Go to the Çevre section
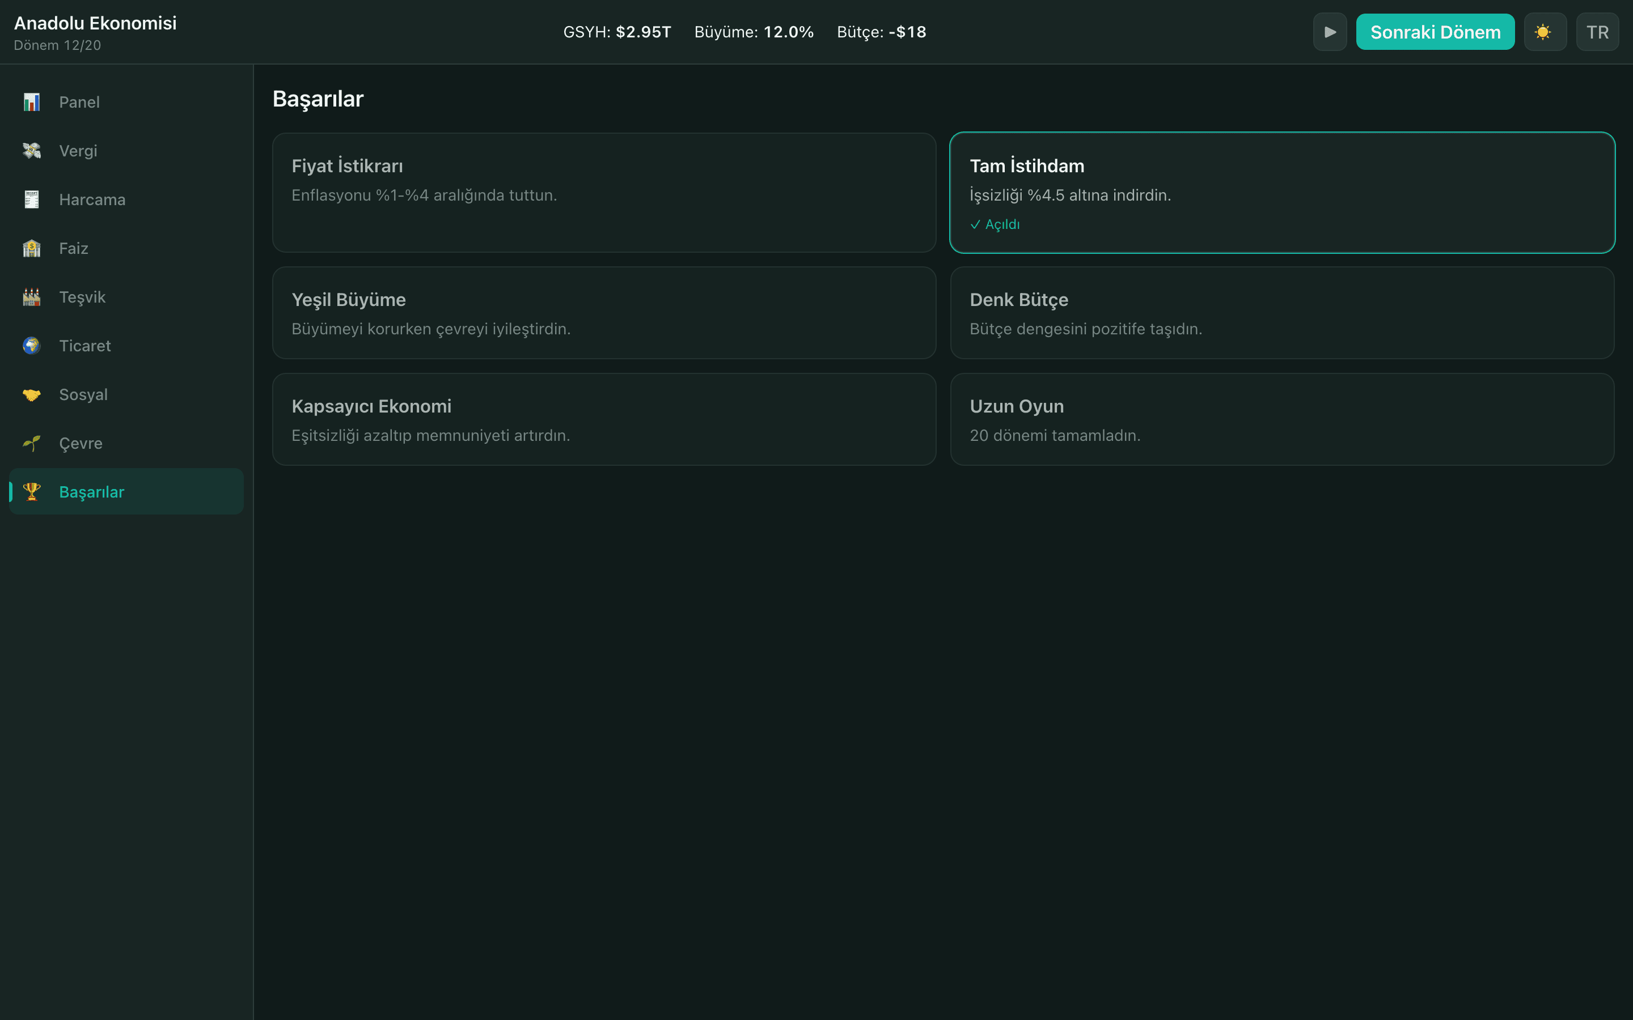This screenshot has width=1633, height=1020. pyautogui.click(x=126, y=443)
